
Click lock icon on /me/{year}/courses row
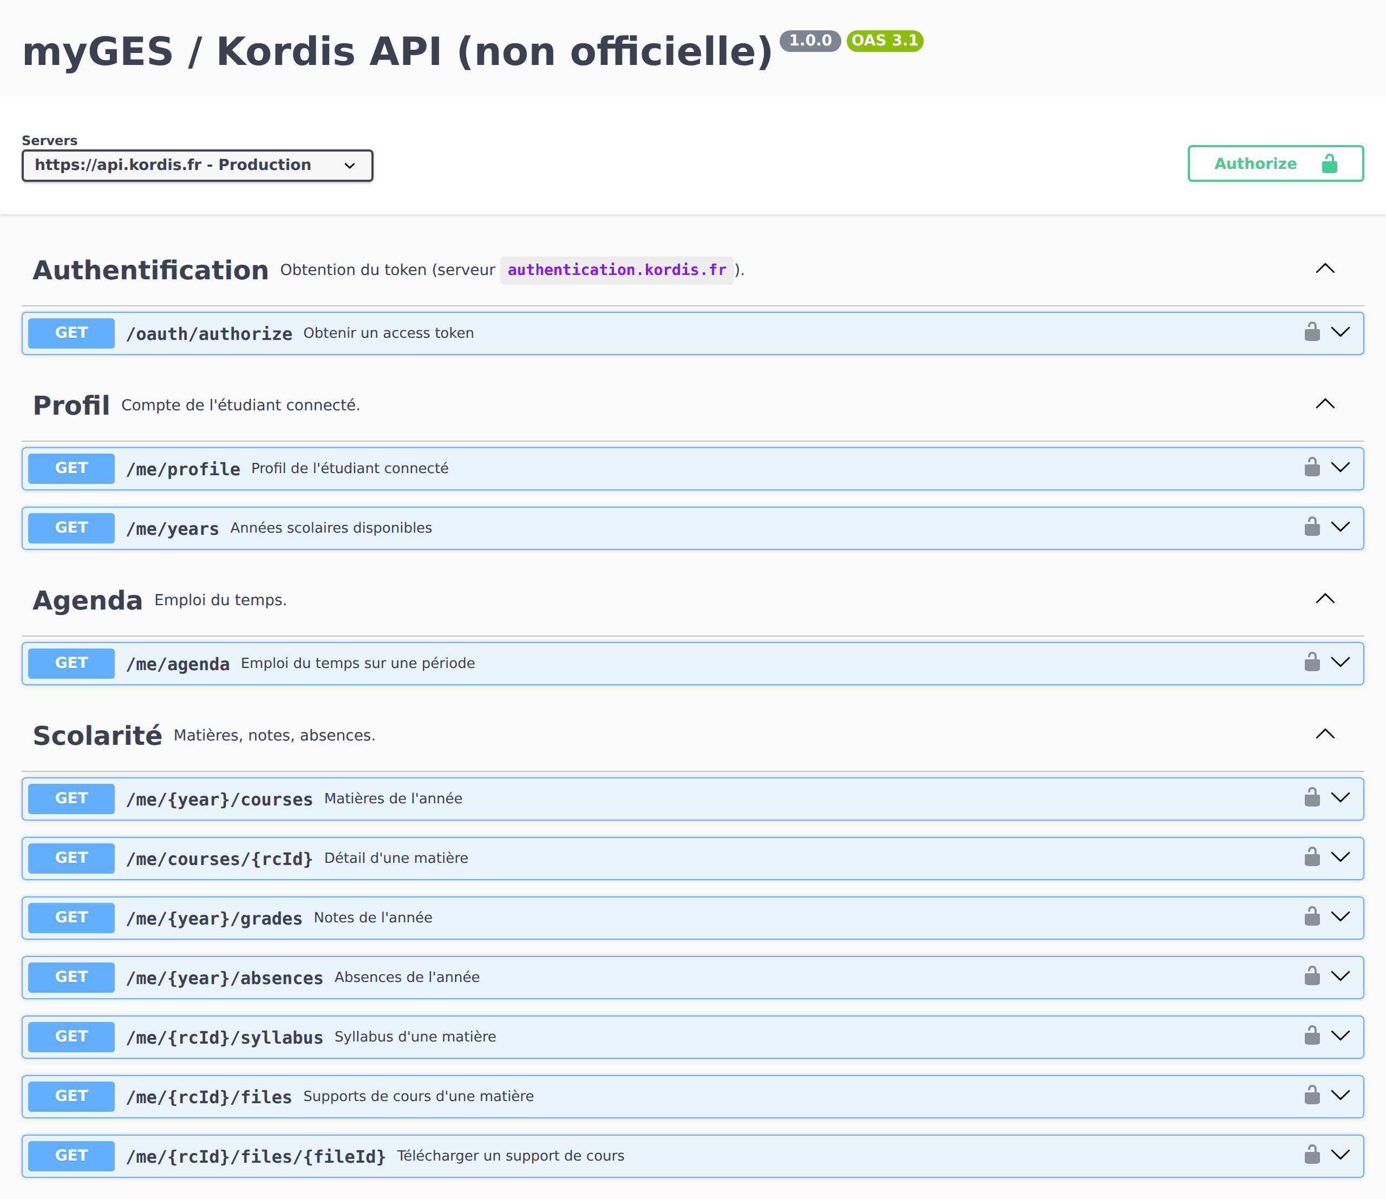click(1312, 797)
